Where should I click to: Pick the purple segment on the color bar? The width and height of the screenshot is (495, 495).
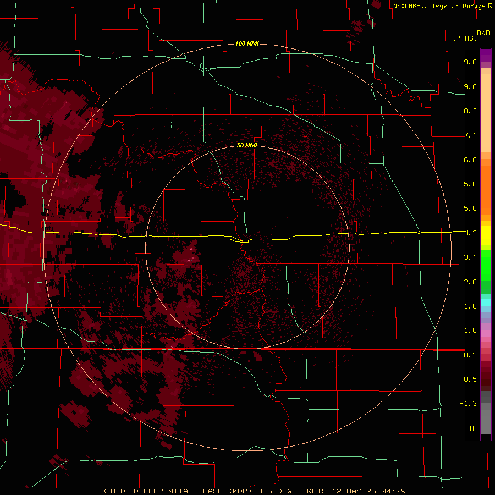(486, 55)
